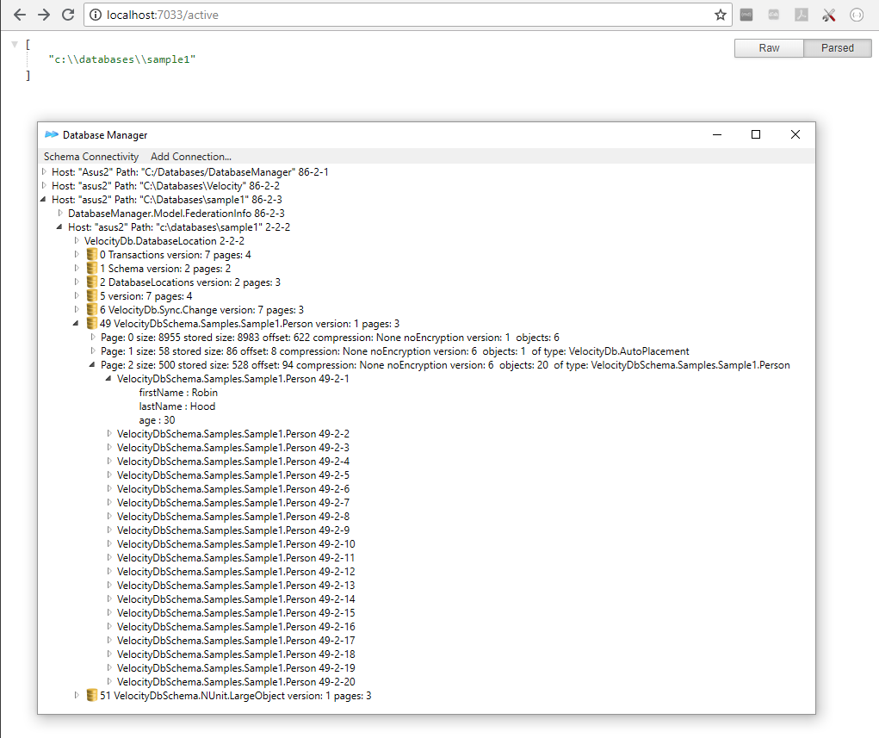Switch JSON view to Raw

click(769, 48)
